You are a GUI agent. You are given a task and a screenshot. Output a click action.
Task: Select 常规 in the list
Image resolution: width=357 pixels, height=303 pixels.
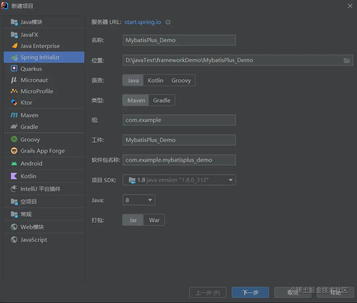(44, 214)
